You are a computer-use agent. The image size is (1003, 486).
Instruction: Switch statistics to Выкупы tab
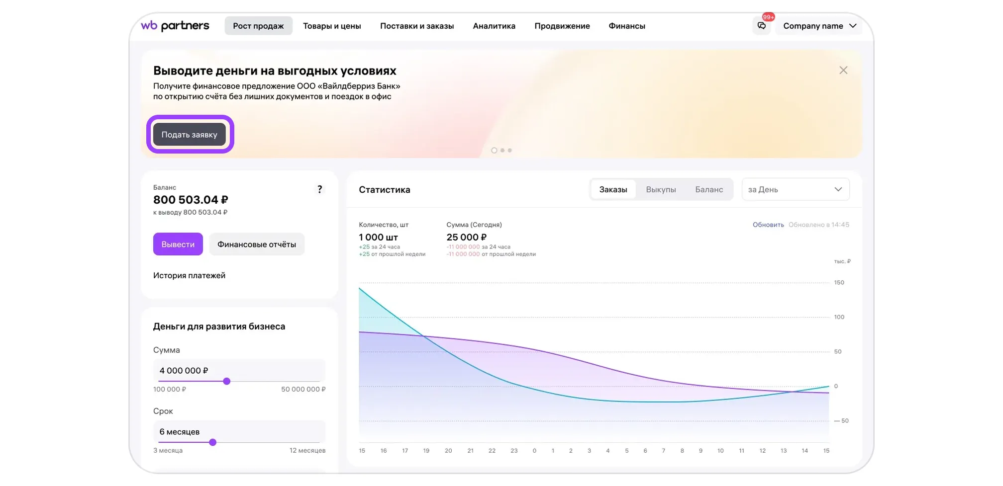point(660,189)
